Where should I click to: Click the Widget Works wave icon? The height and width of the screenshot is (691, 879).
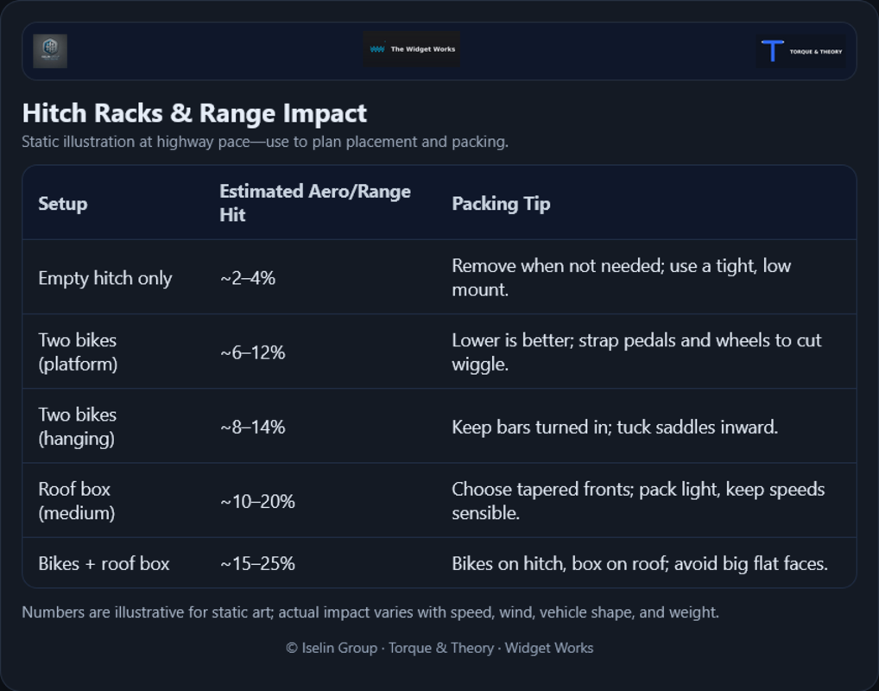tap(377, 49)
